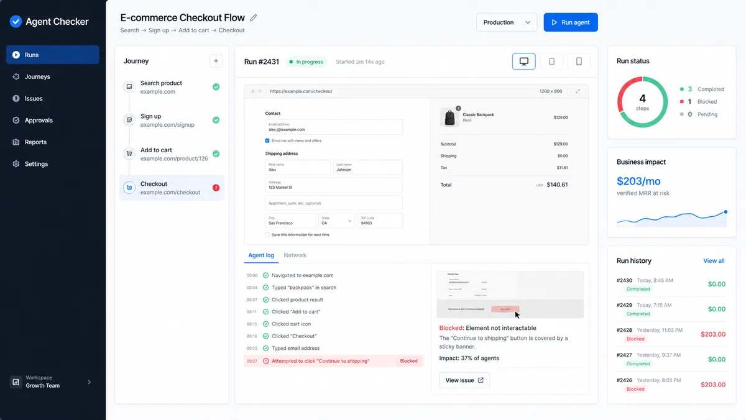Select the Add to cart journey step
This screenshot has width=746, height=420.
172,153
